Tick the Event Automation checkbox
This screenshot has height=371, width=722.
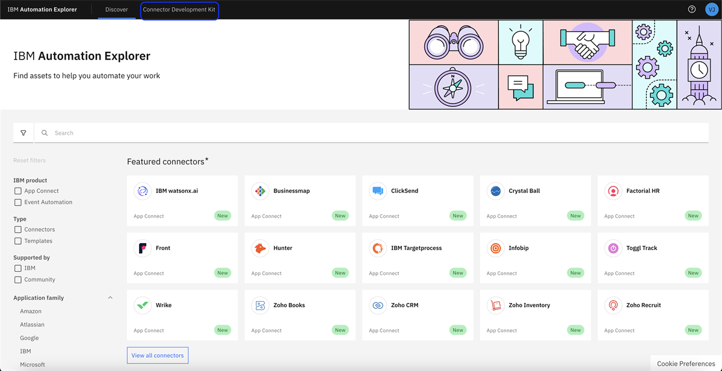pyautogui.click(x=18, y=203)
